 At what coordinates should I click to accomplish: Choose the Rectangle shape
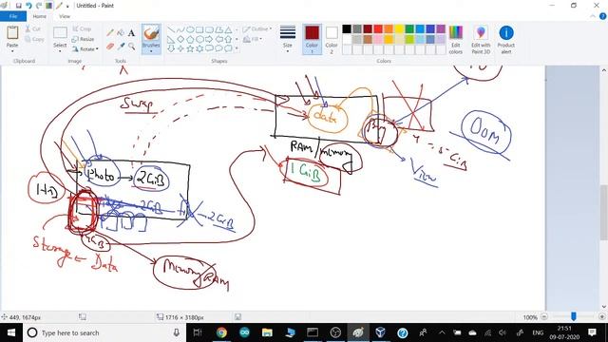pyautogui.click(x=199, y=29)
